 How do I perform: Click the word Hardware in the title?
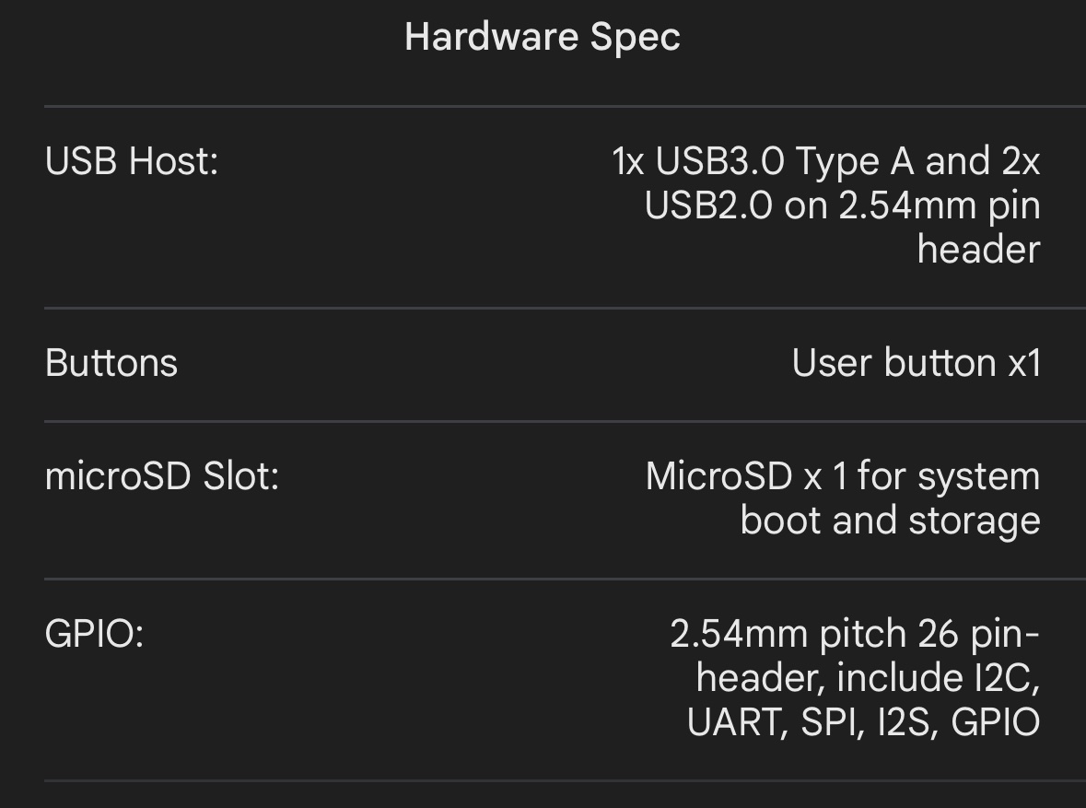[x=492, y=37]
